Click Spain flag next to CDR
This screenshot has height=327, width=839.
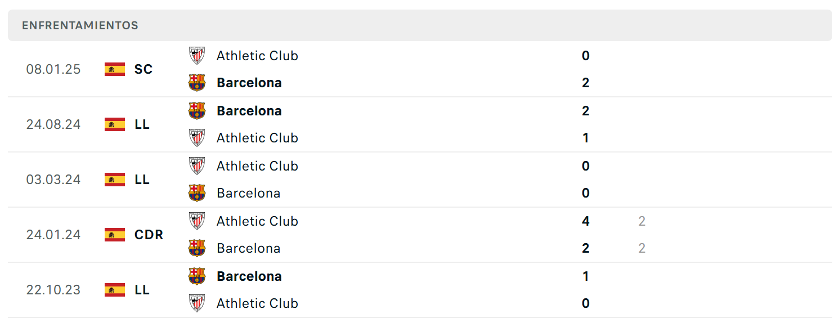[x=115, y=235]
